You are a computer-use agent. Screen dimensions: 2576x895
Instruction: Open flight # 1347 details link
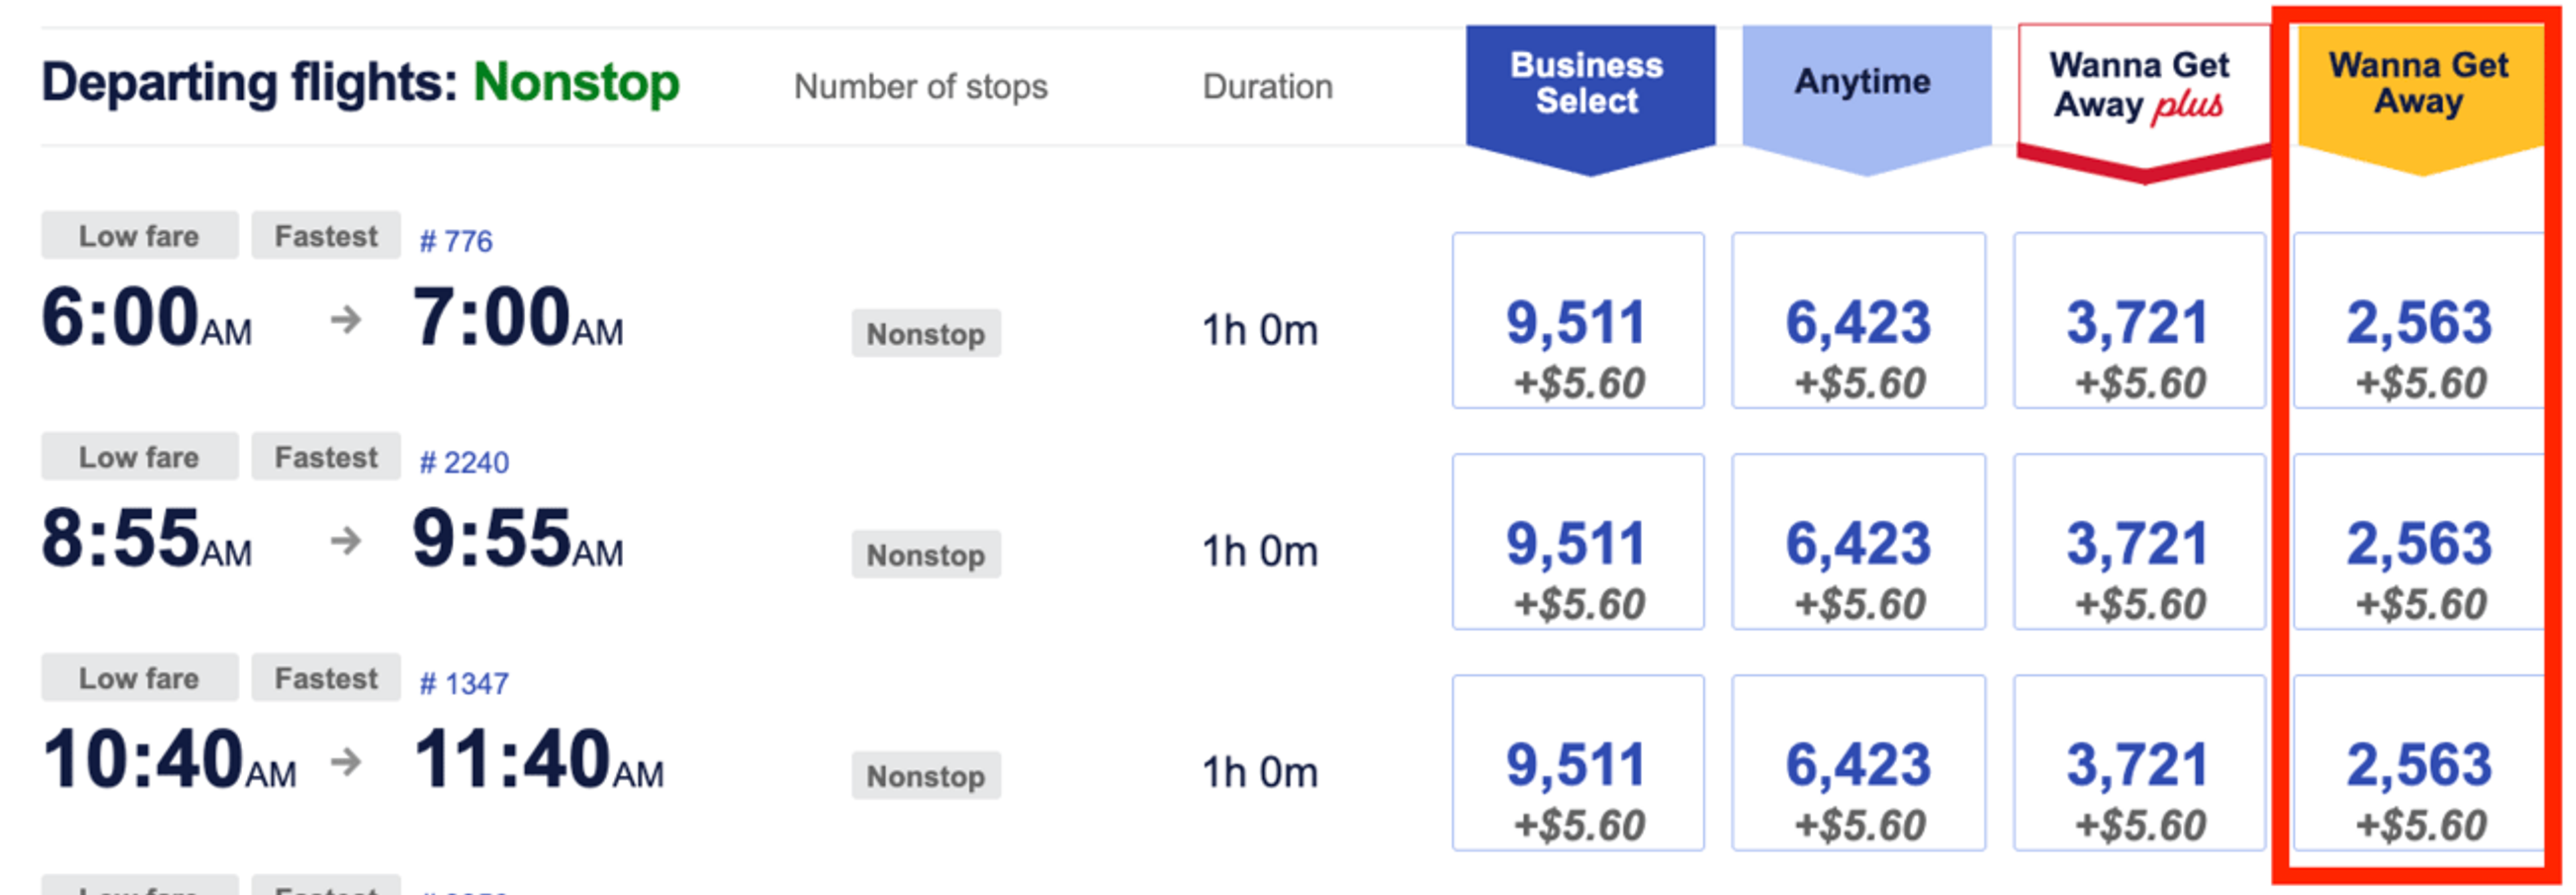464,683
